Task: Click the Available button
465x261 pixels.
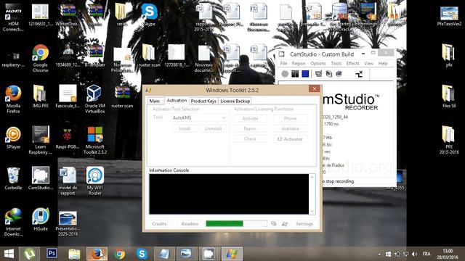Action: point(290,129)
